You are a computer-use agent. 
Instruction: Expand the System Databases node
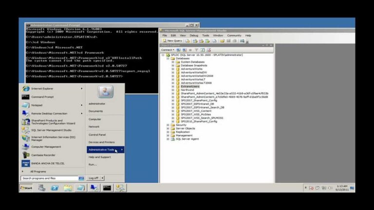[x=173, y=62]
